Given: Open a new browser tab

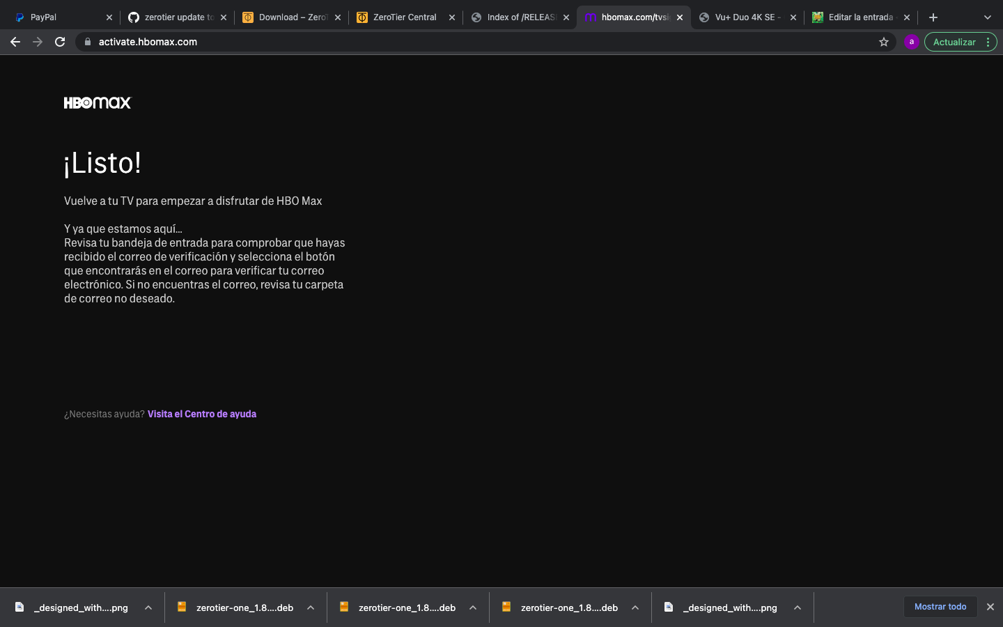Looking at the screenshot, I should 933,17.
